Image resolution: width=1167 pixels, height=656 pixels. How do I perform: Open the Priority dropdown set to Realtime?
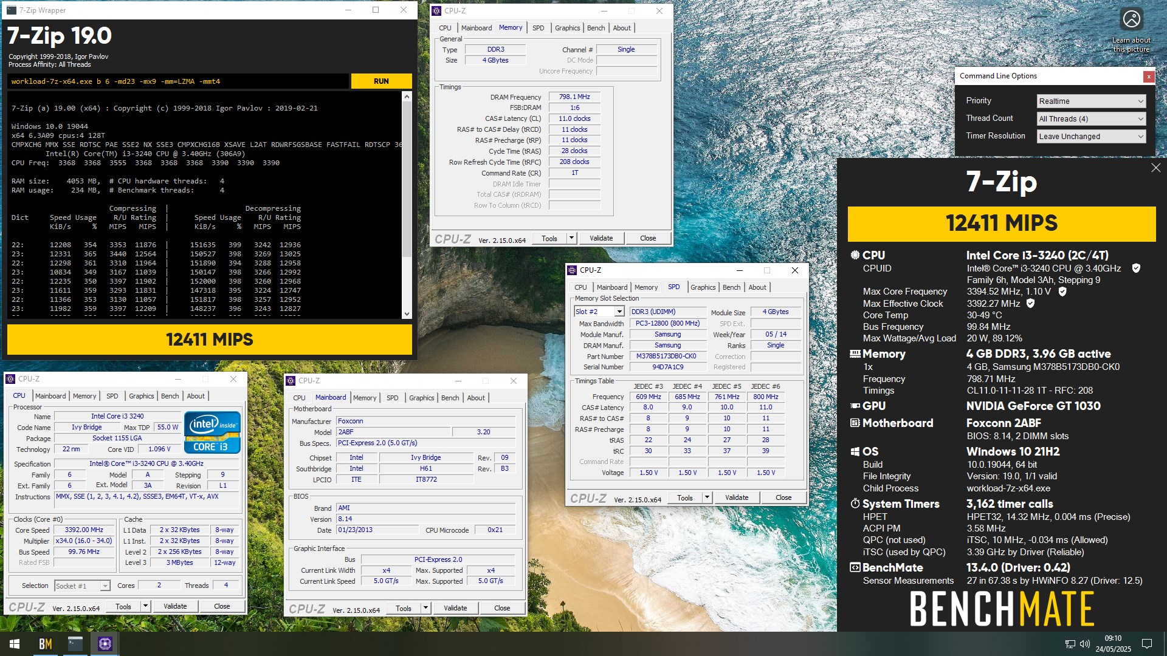point(1091,101)
